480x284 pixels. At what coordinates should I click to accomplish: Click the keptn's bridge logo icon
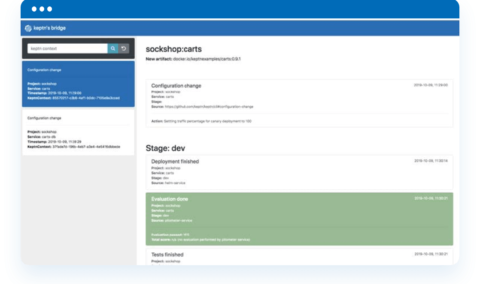coord(28,28)
